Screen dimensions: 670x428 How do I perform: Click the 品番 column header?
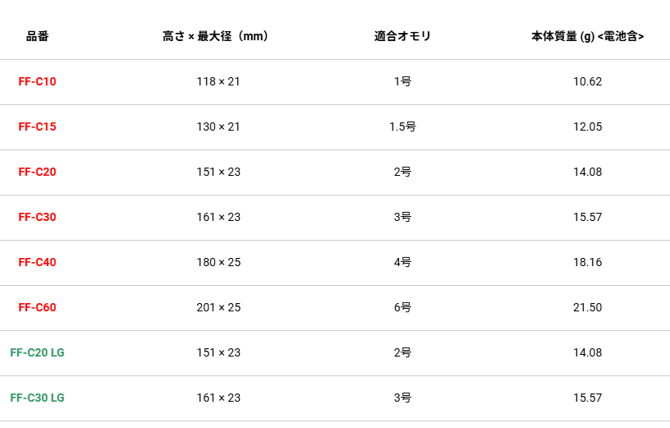(38, 36)
